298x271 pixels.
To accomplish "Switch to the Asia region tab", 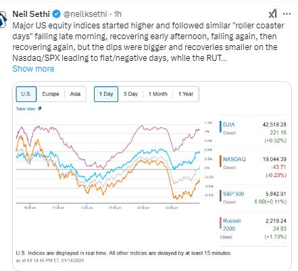I will pos(75,94).
